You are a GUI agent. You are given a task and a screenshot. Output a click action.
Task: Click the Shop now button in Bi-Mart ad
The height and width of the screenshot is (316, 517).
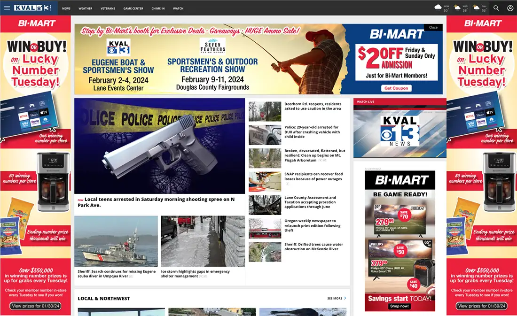pyautogui.click(x=399, y=306)
